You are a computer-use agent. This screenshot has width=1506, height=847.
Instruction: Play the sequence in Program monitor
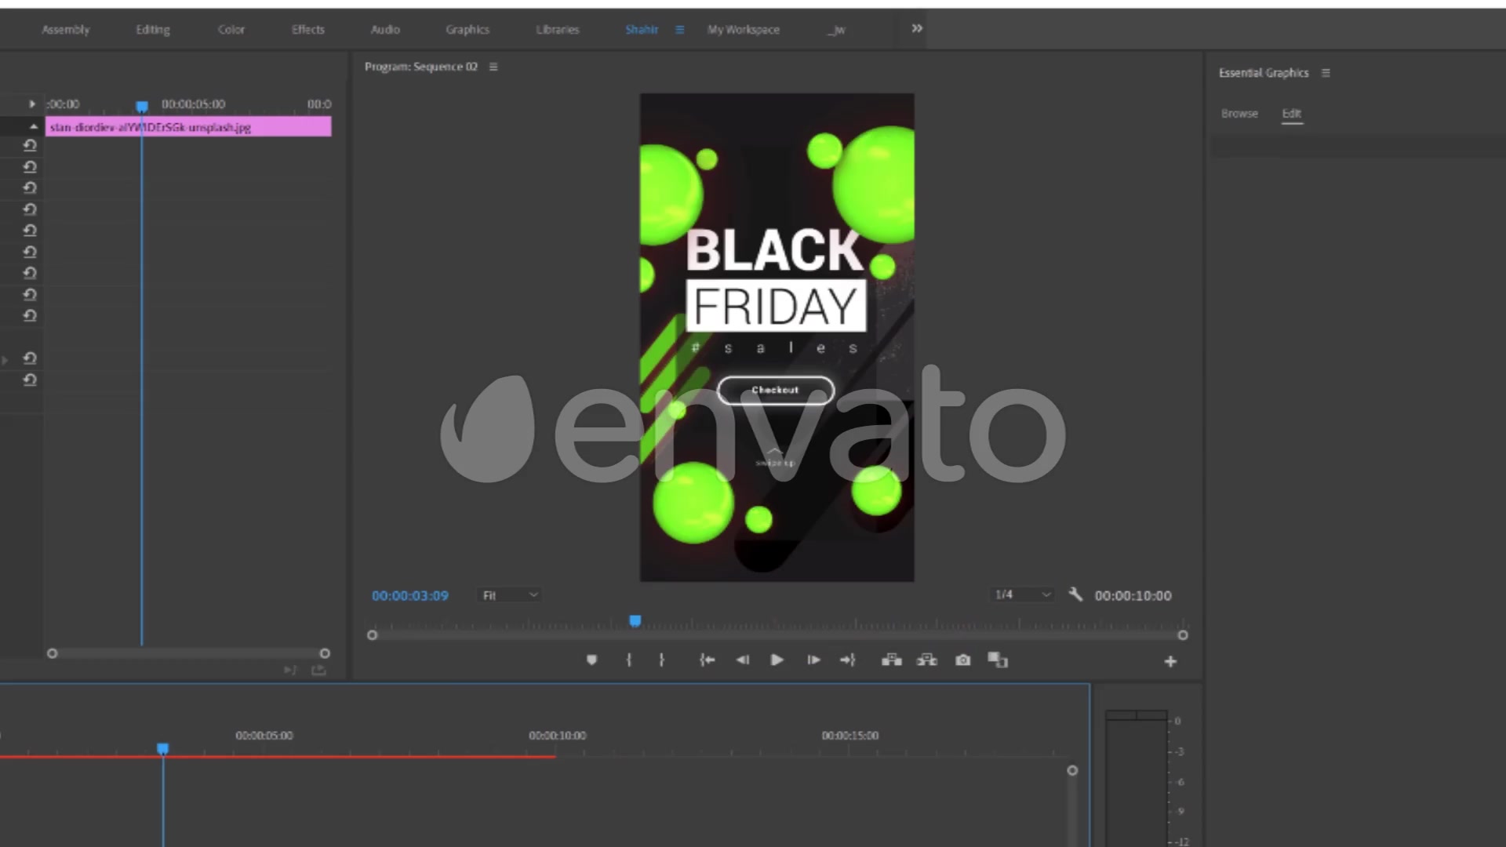777,660
